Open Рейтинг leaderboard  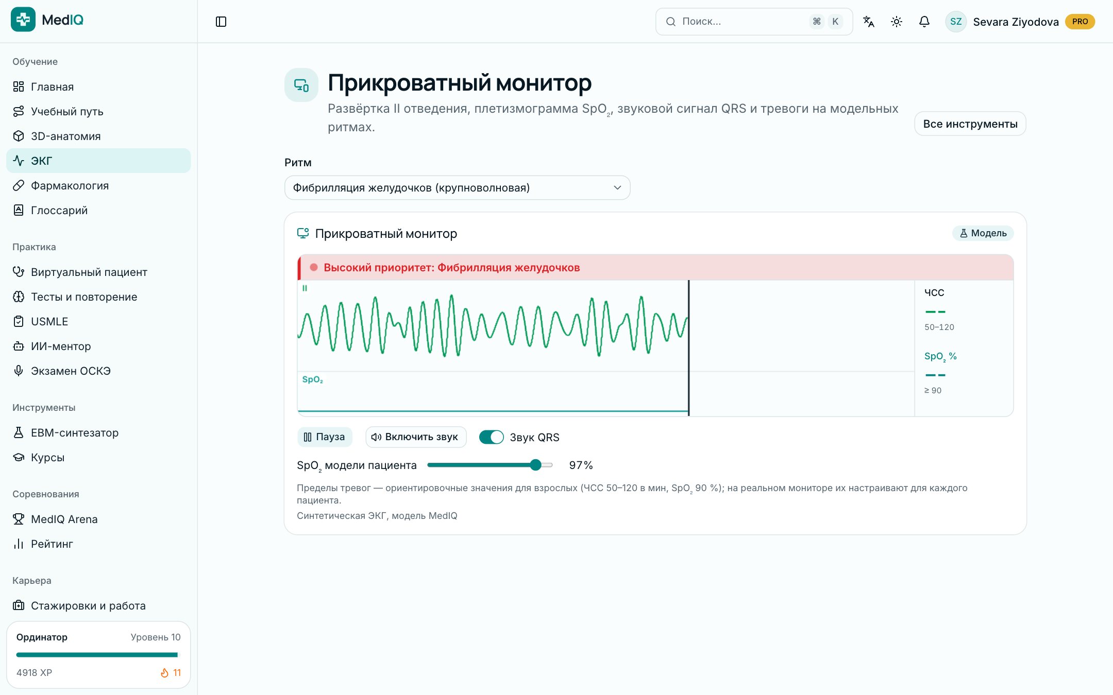[x=98, y=544]
